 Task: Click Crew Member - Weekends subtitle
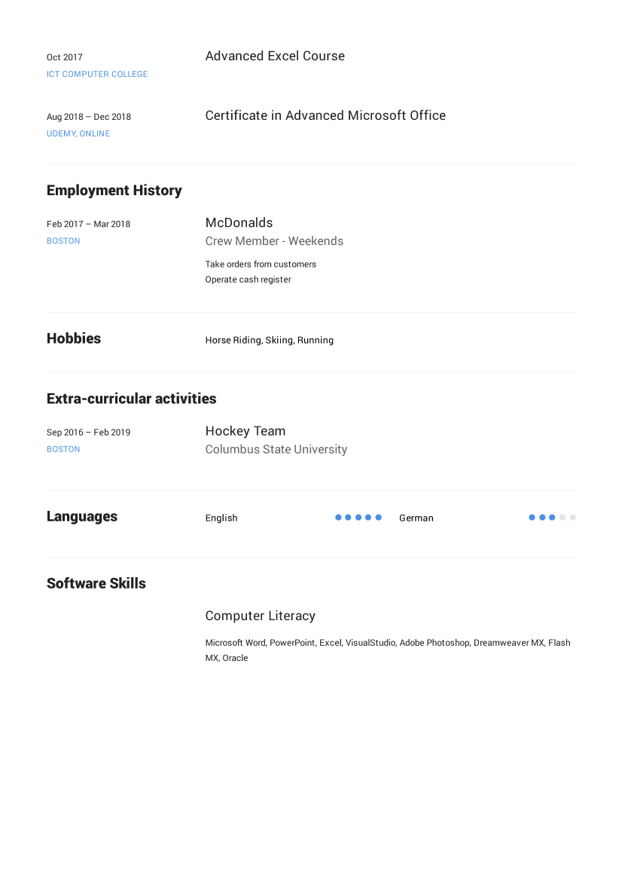coord(275,241)
